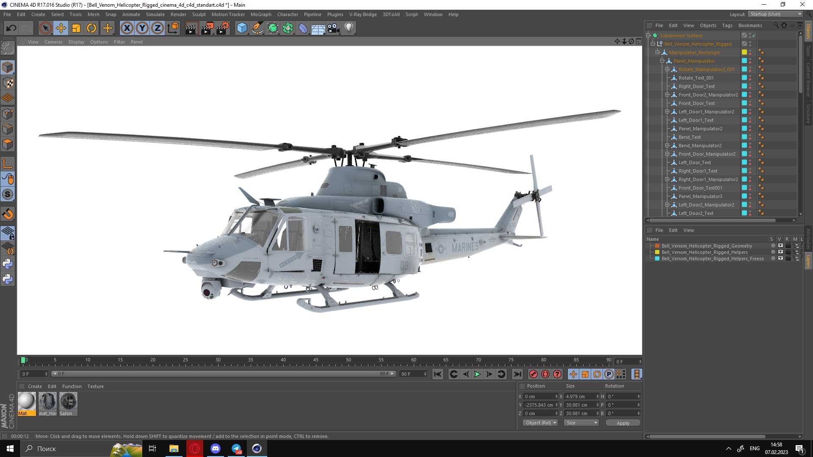
Task: Click the Position Y input field
Action: point(541,405)
